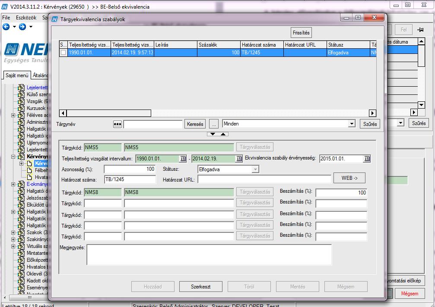This screenshot has width=435, height=307.
Task: Open the Minden filter dropdown
Action: pos(352,124)
